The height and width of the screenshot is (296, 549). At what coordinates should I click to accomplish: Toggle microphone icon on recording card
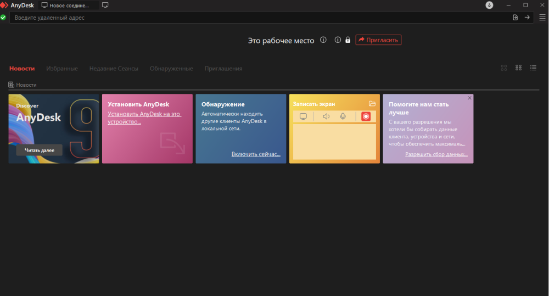343,116
